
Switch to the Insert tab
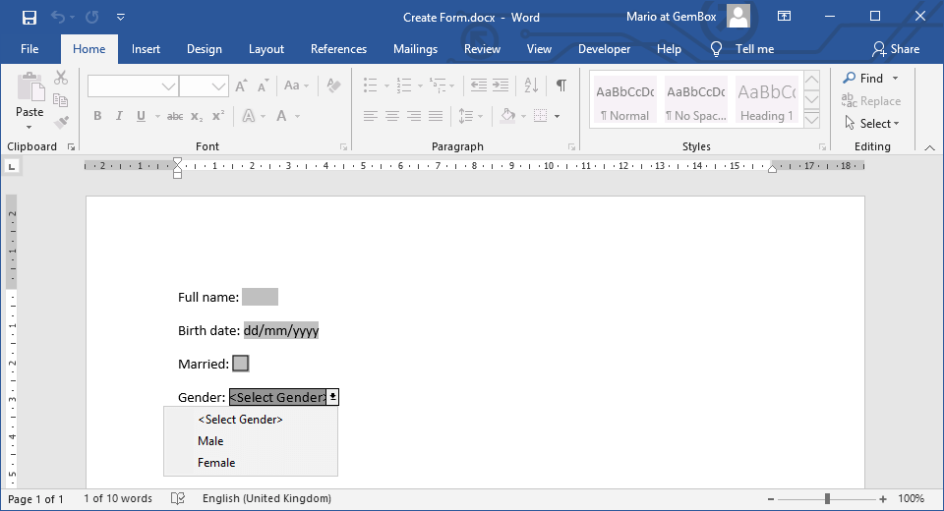(146, 49)
